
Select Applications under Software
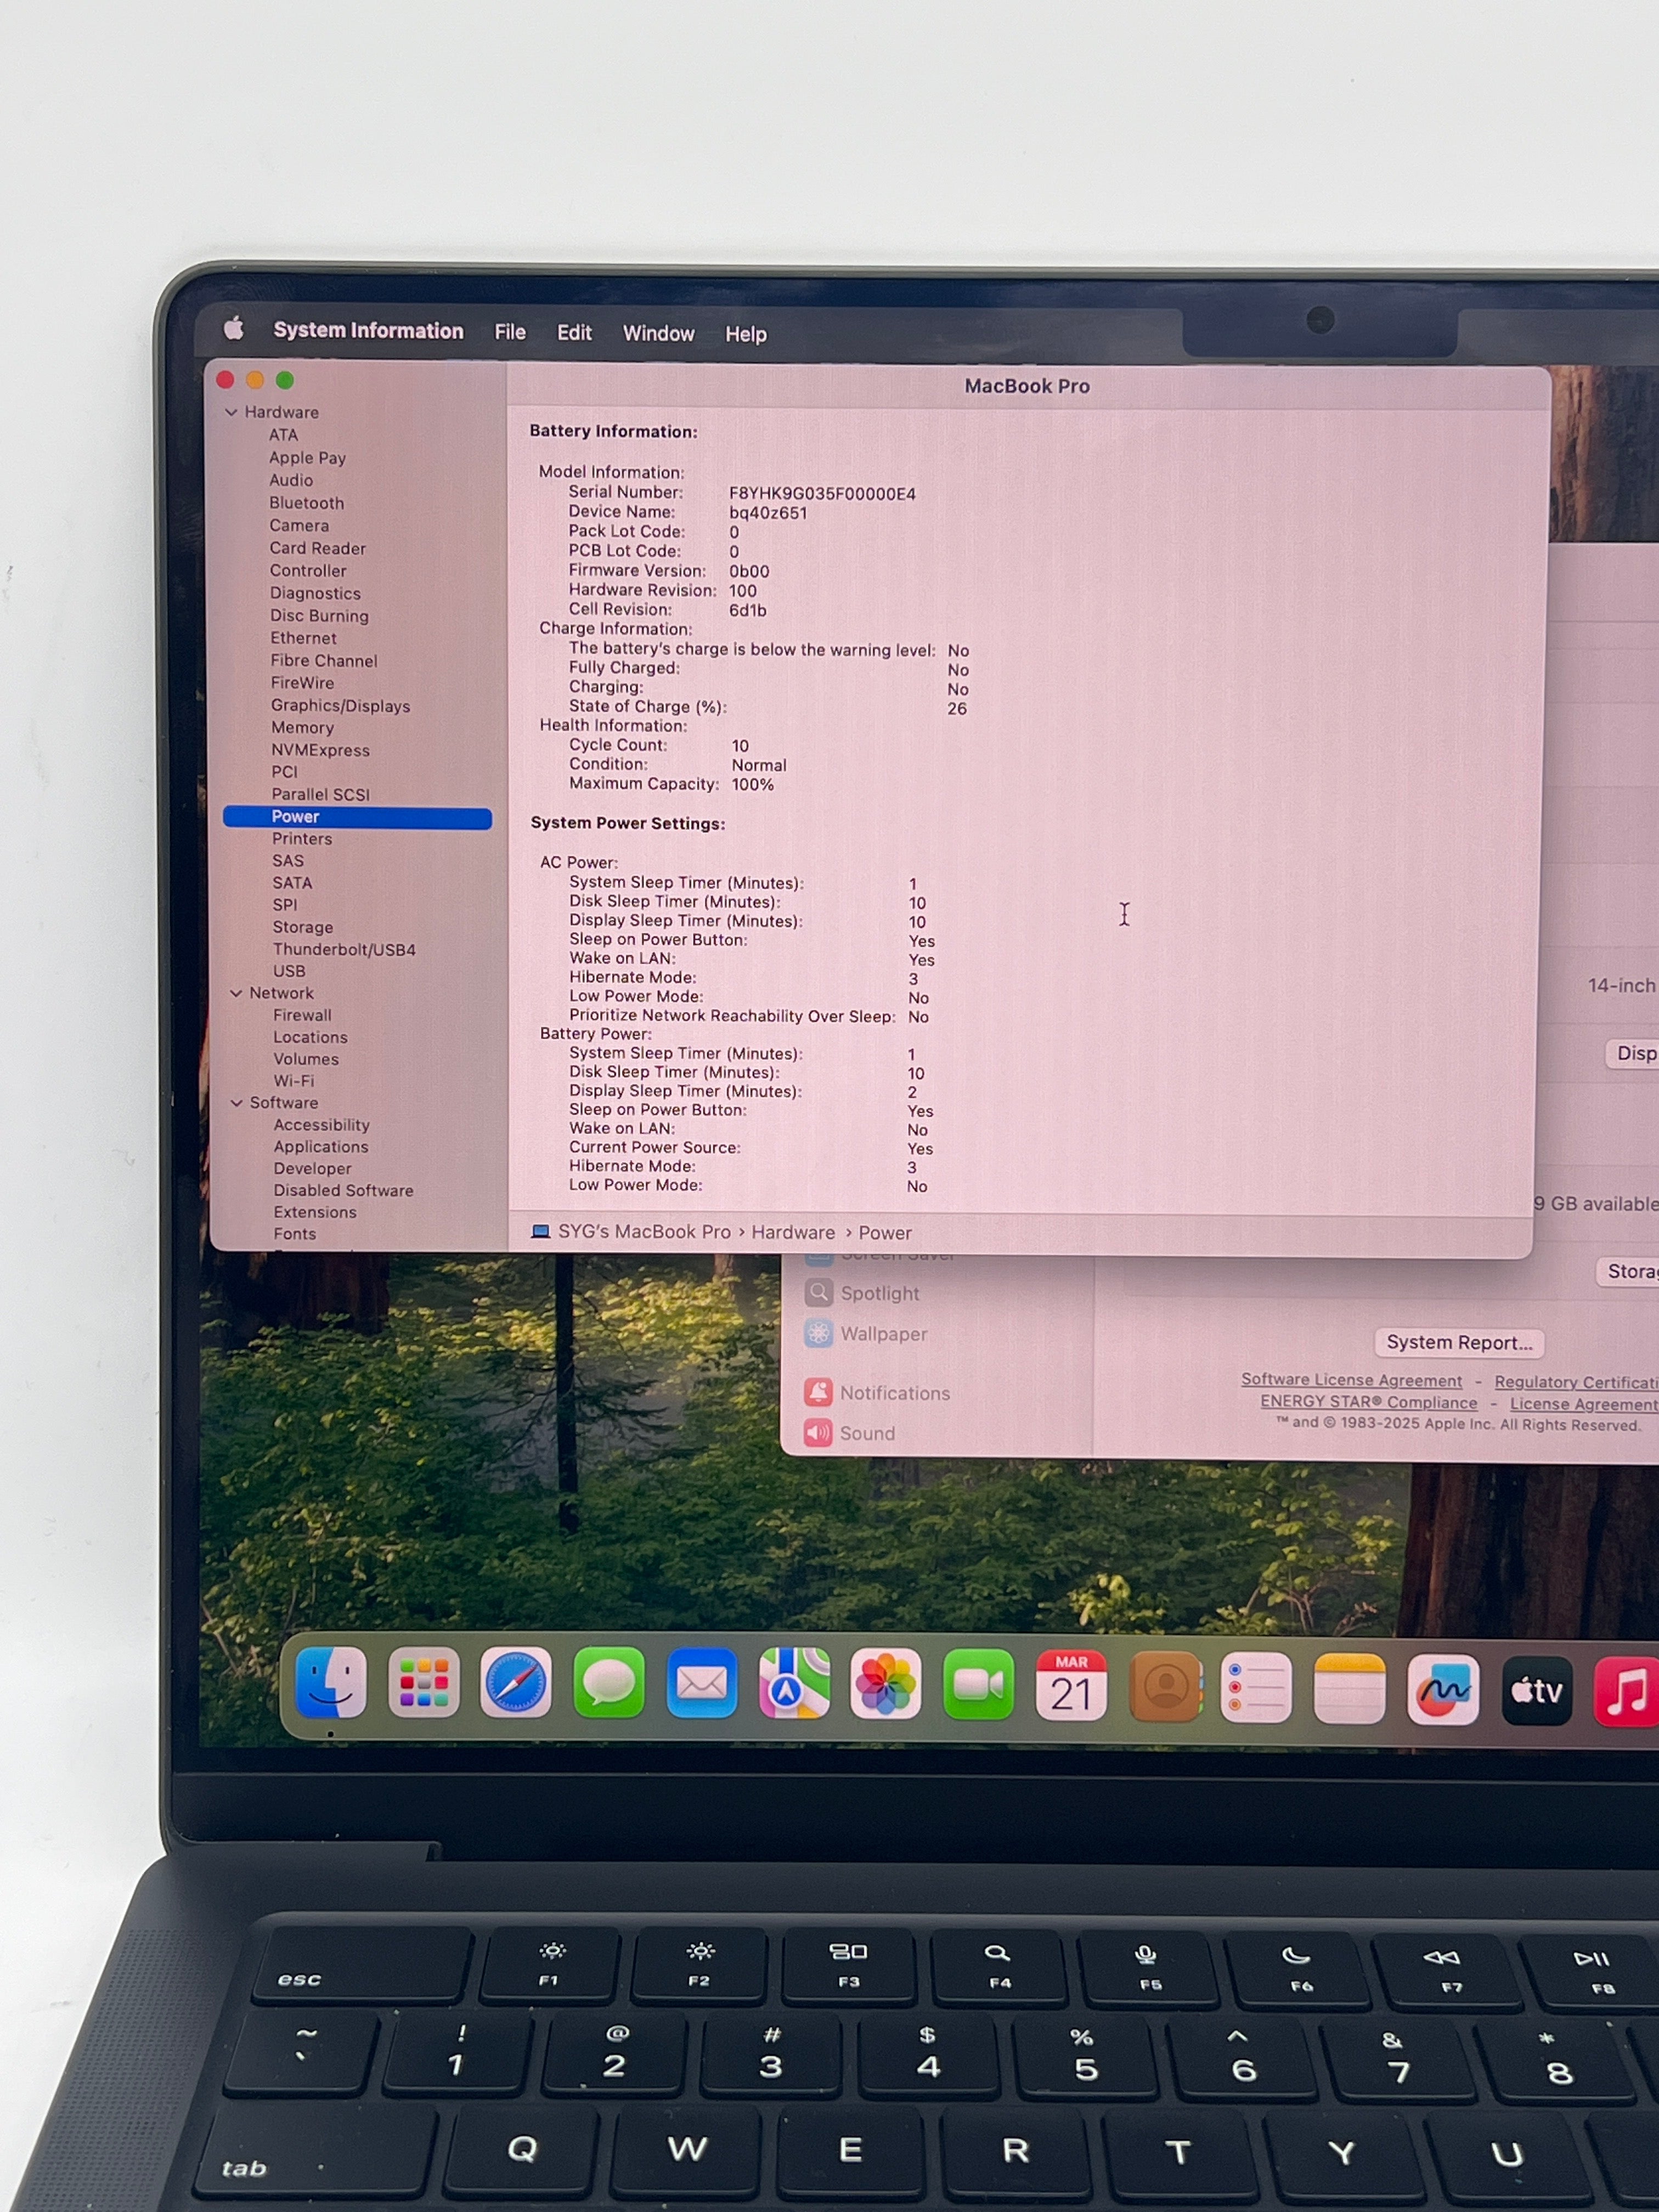321,1147
